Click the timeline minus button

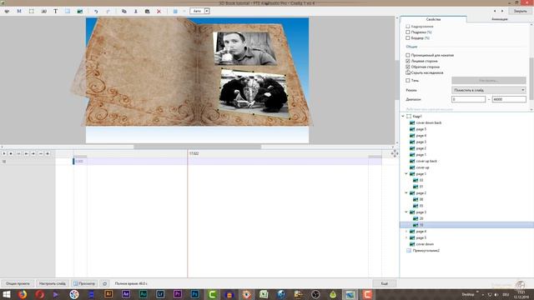point(41,153)
